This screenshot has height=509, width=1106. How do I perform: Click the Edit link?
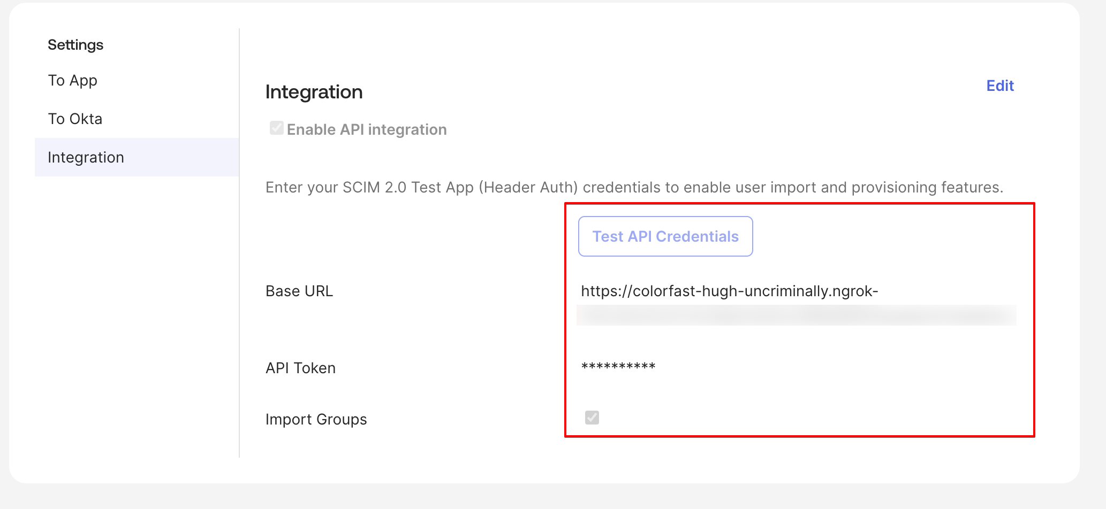click(x=1000, y=86)
